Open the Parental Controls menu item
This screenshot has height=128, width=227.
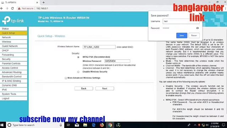coord(13,63)
